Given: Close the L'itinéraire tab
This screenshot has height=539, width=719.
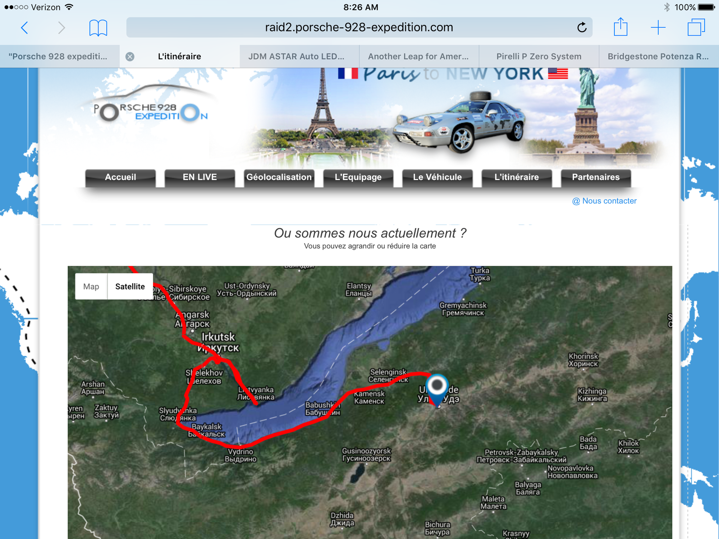Looking at the screenshot, I should tap(130, 56).
